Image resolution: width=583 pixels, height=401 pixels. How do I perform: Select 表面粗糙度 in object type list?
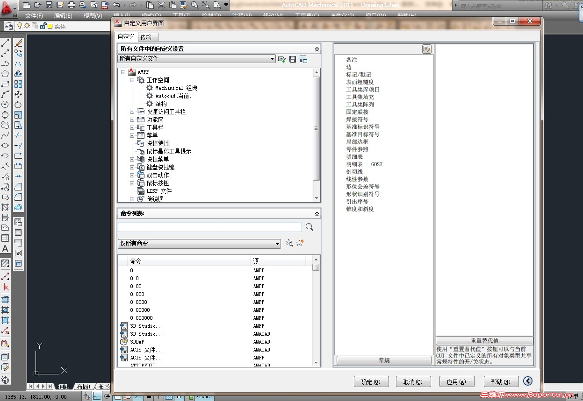[360, 82]
